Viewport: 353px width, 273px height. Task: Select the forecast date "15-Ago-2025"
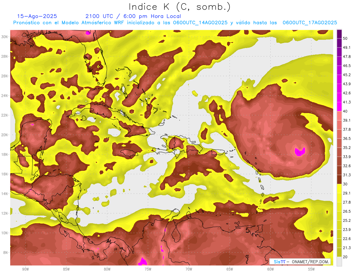pyautogui.click(x=37, y=16)
